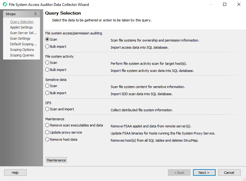Image resolution: width=246 pixels, height=181 pixels.
Task: Click 'File system access/permission auditing' label
Action: pos(73,33)
